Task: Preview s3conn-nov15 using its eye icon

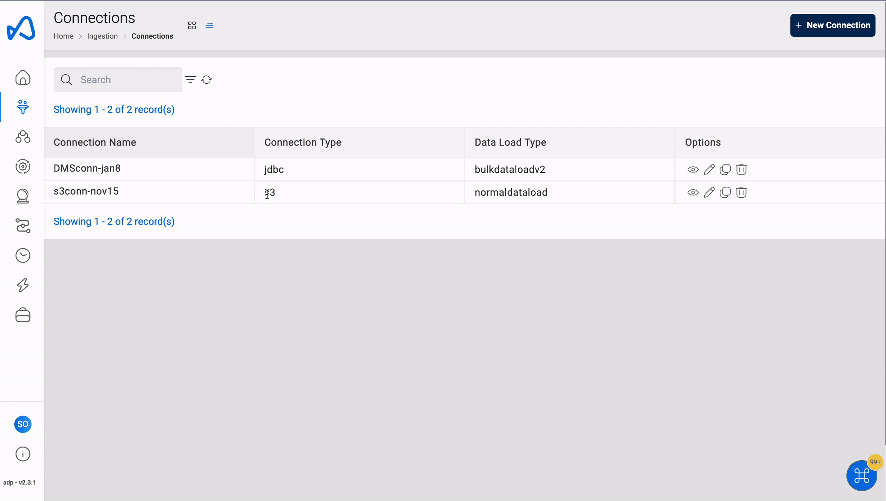Action: click(693, 192)
